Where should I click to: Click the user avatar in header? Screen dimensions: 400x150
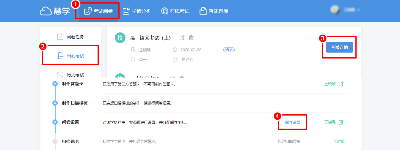[x=335, y=10]
